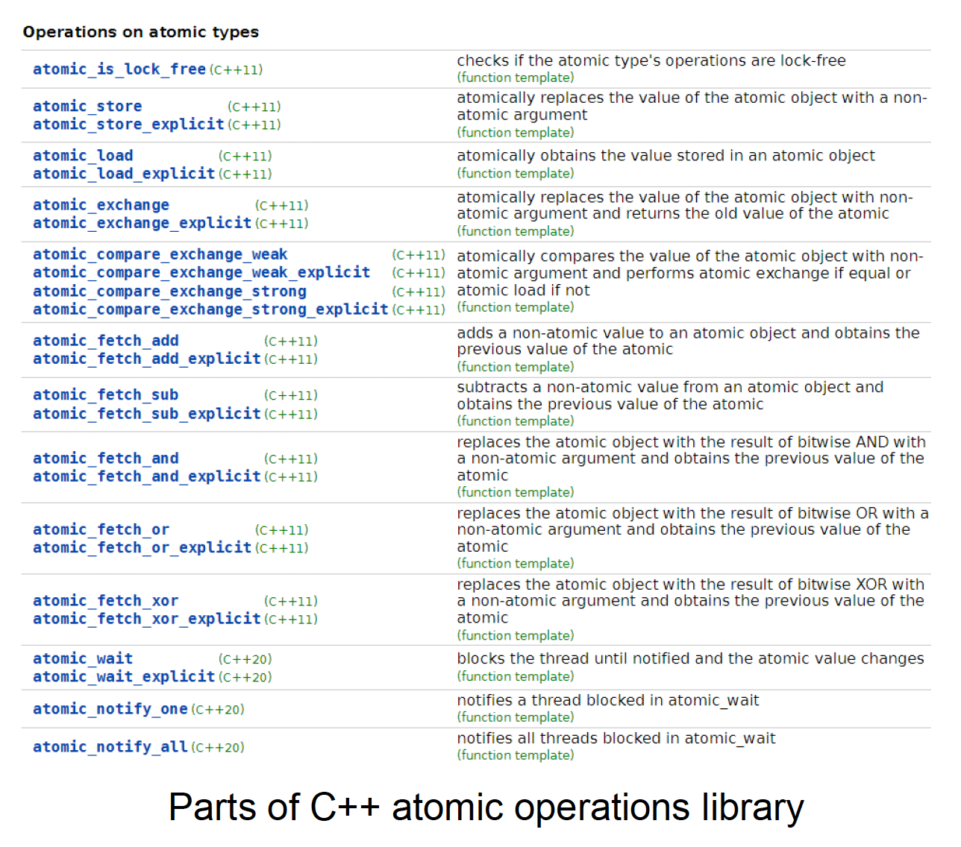Click the atomic_store function link
The height and width of the screenshot is (847, 961).
coord(87,107)
